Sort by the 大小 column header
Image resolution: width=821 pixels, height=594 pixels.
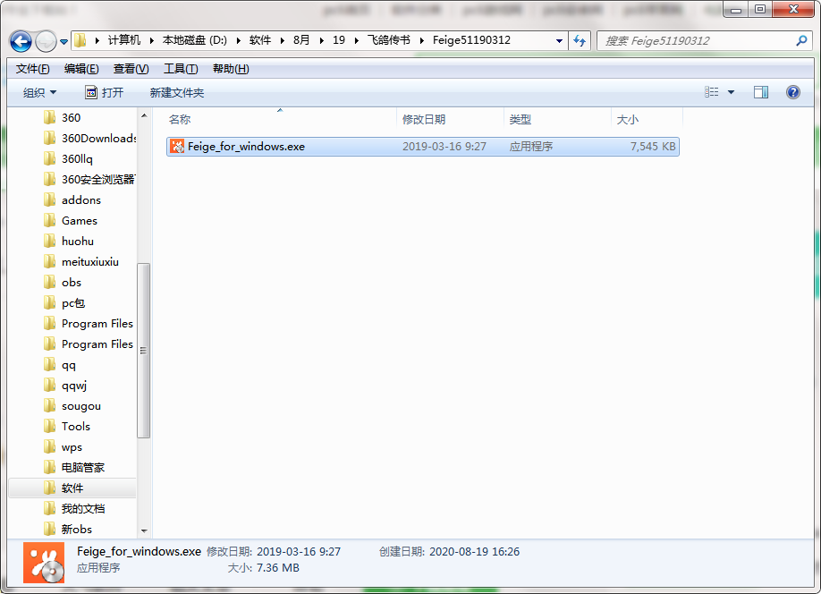[647, 120]
